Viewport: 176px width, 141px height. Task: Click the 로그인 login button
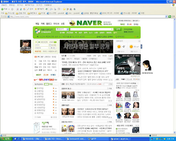[x=53, y=48]
